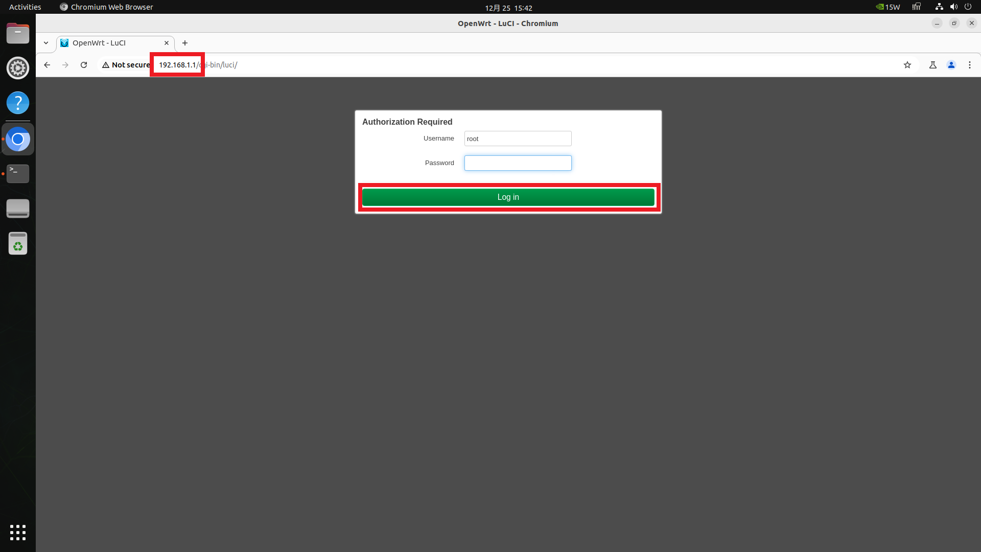Image resolution: width=981 pixels, height=552 pixels.
Task: Open Activities overview
Action: coord(25,7)
